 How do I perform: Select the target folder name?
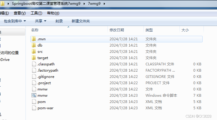43,58
